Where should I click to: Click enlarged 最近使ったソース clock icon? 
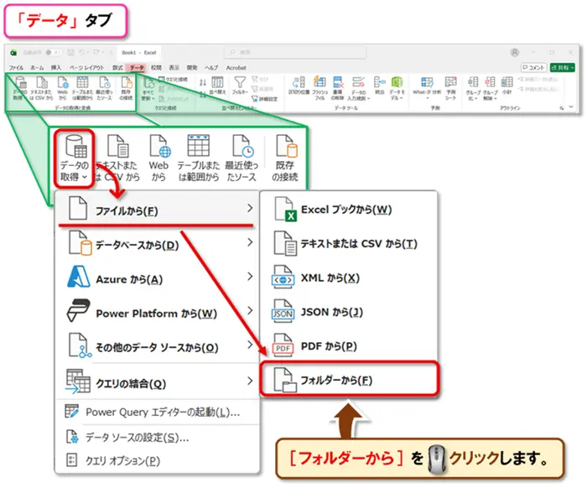242,146
